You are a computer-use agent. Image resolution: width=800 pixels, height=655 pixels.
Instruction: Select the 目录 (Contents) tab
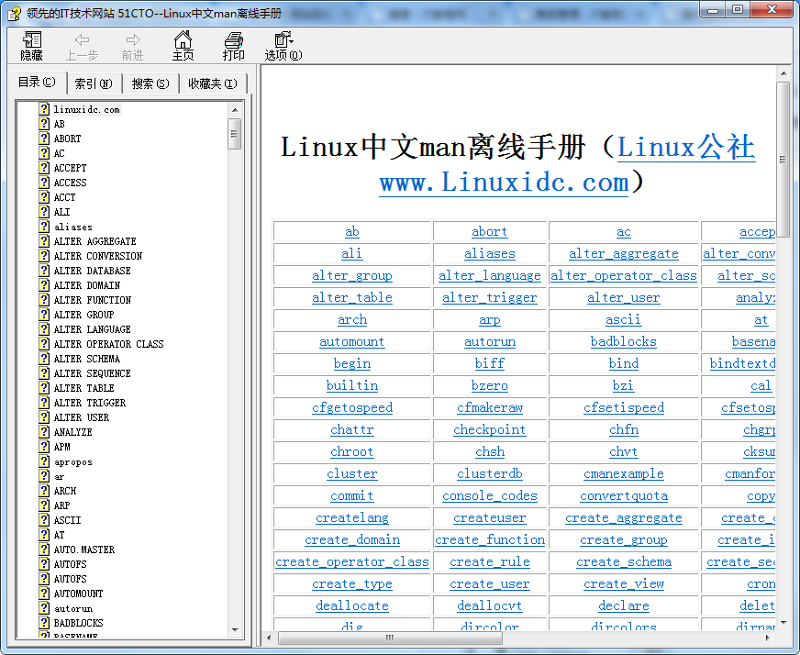coord(36,82)
